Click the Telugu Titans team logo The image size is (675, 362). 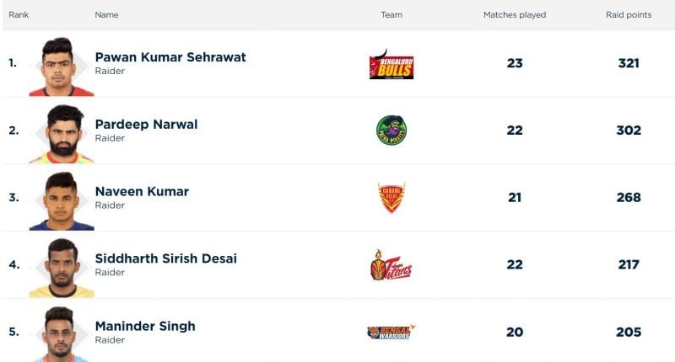point(391,265)
